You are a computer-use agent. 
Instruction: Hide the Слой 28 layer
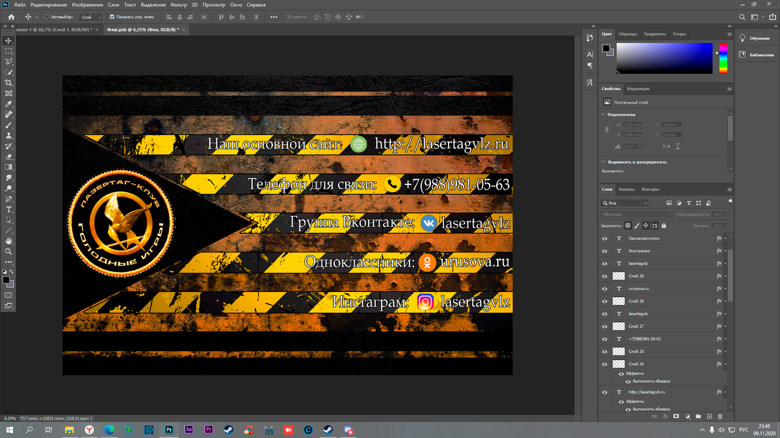pos(604,301)
